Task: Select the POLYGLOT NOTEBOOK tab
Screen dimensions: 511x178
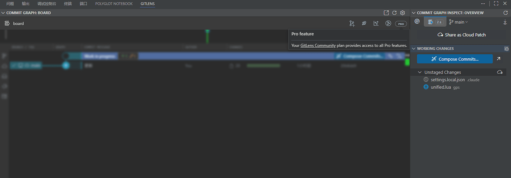Action: [114, 4]
